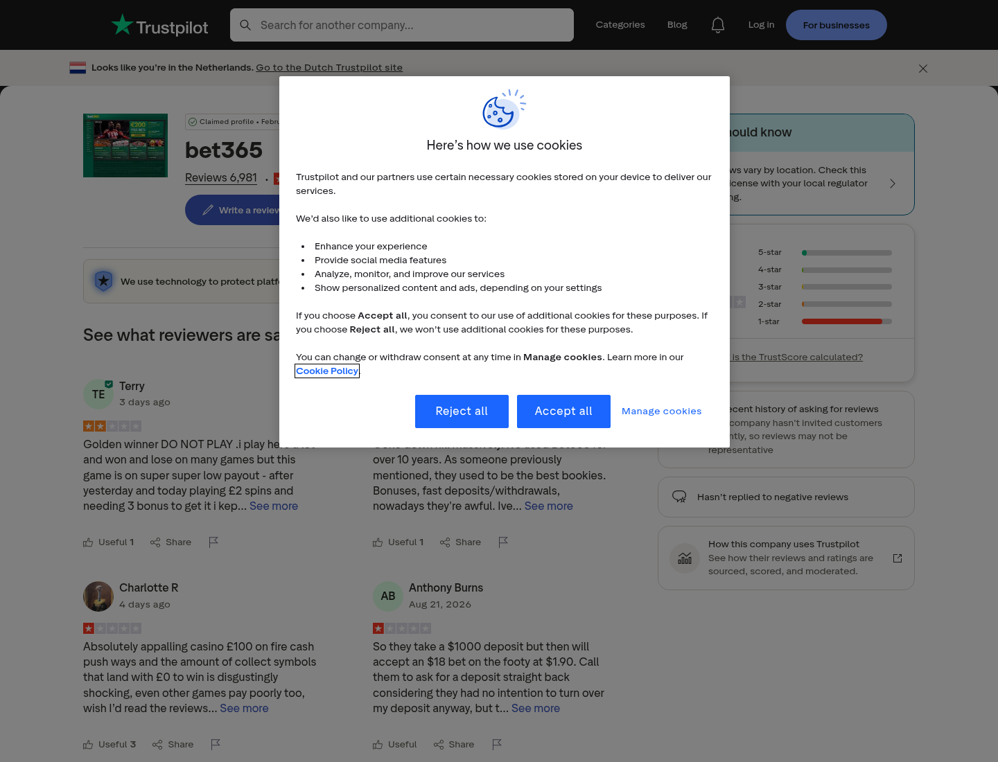This screenshot has width=998, height=762.
Task: Click the chart icon beside company usage
Action: point(685,558)
